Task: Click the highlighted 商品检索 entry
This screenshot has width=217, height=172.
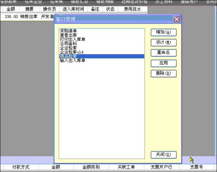Action: pyautogui.click(x=68, y=56)
